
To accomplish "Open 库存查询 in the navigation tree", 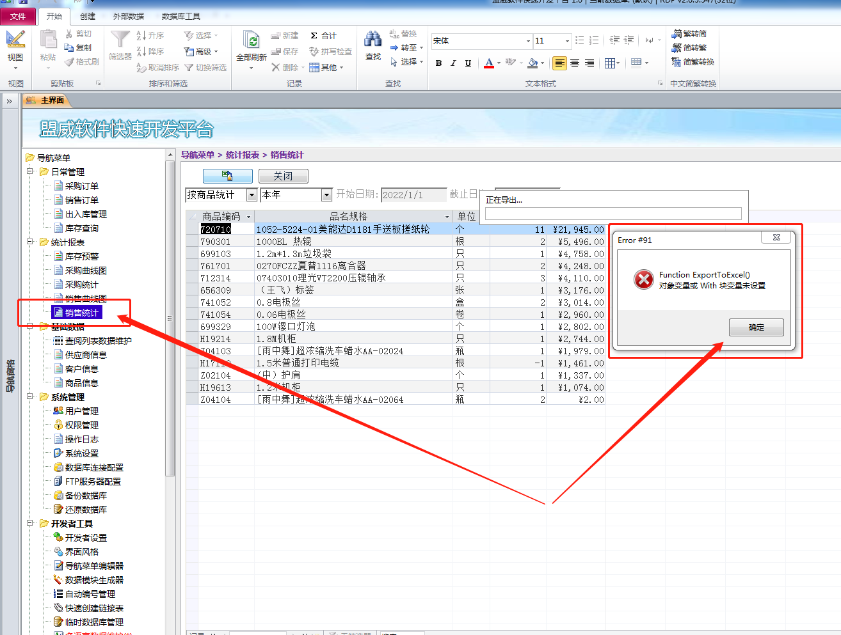I will 81,228.
